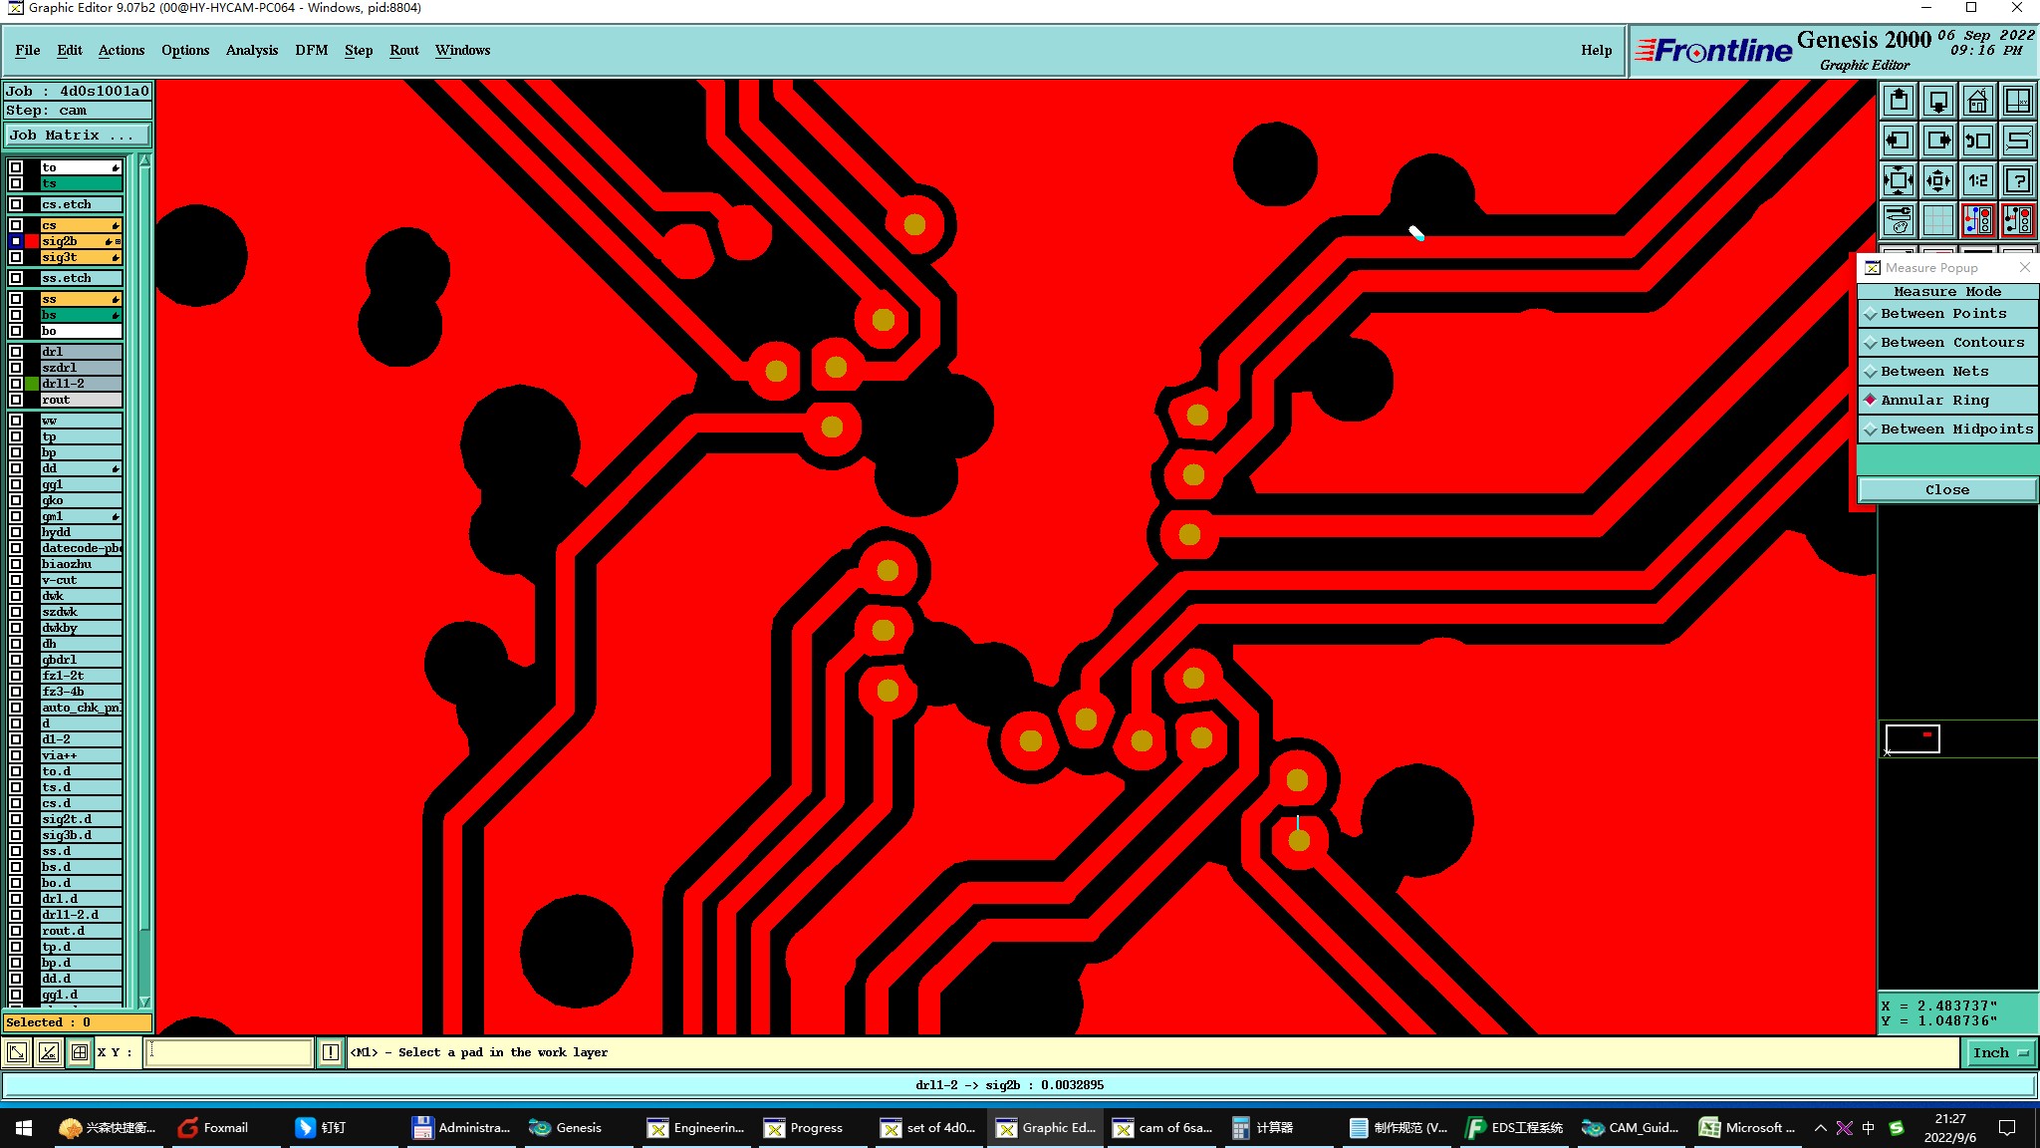
Task: Toggle visibility checkbox for layer cs.etch
Action: tap(16, 204)
